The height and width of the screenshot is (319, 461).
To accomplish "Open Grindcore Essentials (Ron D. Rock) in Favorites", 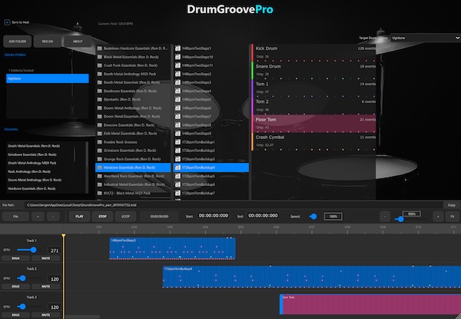I will pos(32,155).
